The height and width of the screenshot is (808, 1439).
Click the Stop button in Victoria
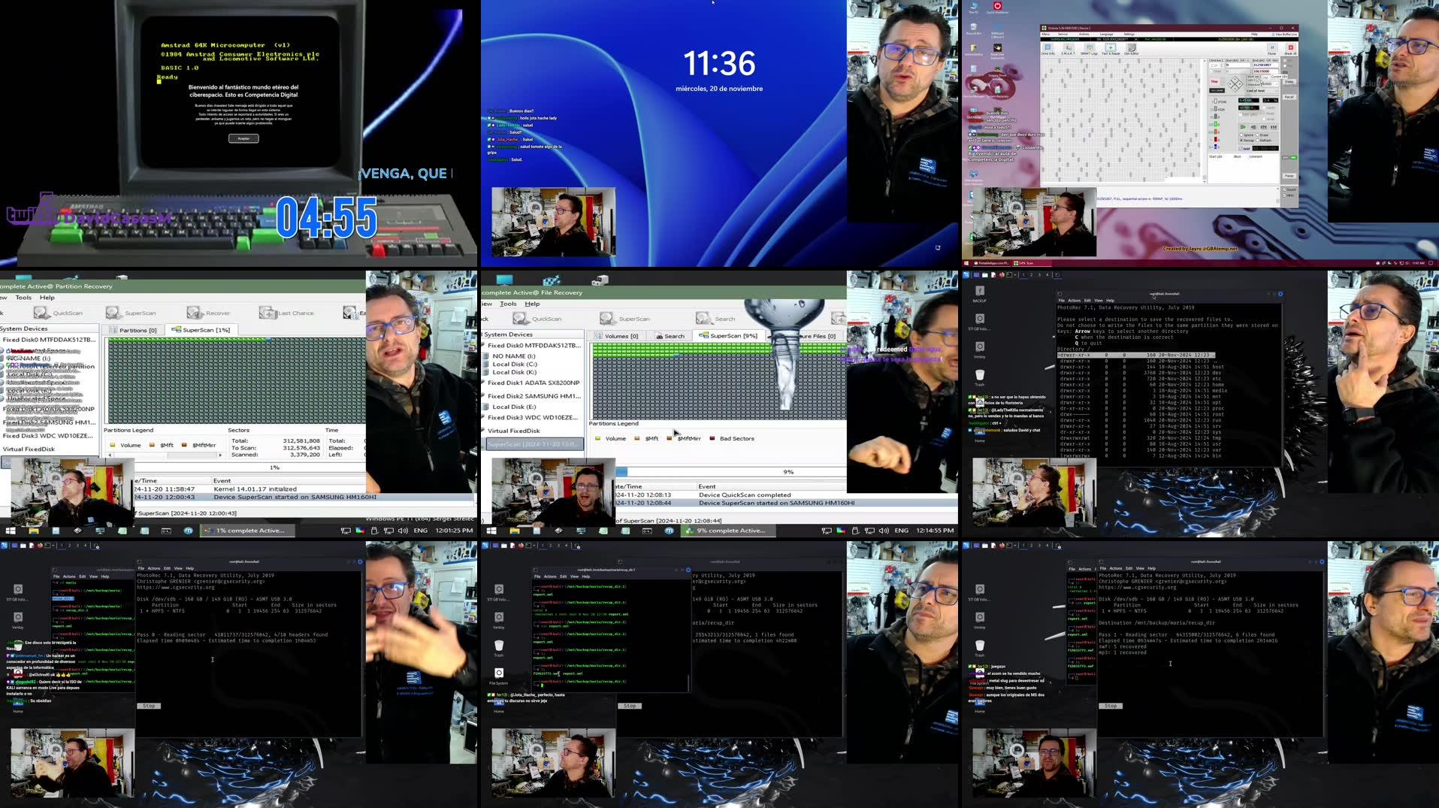coord(1214,81)
